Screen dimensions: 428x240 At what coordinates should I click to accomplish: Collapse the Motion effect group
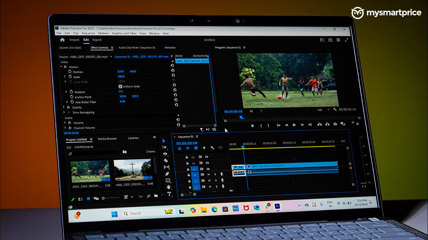61,67
